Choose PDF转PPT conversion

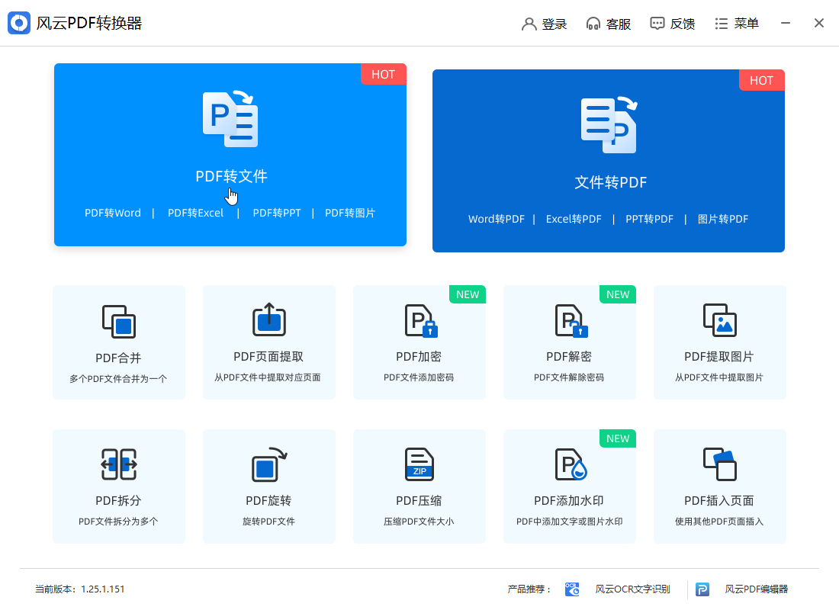[277, 213]
